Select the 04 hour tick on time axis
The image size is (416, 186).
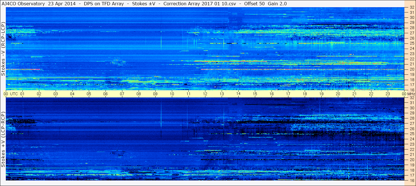tap(72, 94)
